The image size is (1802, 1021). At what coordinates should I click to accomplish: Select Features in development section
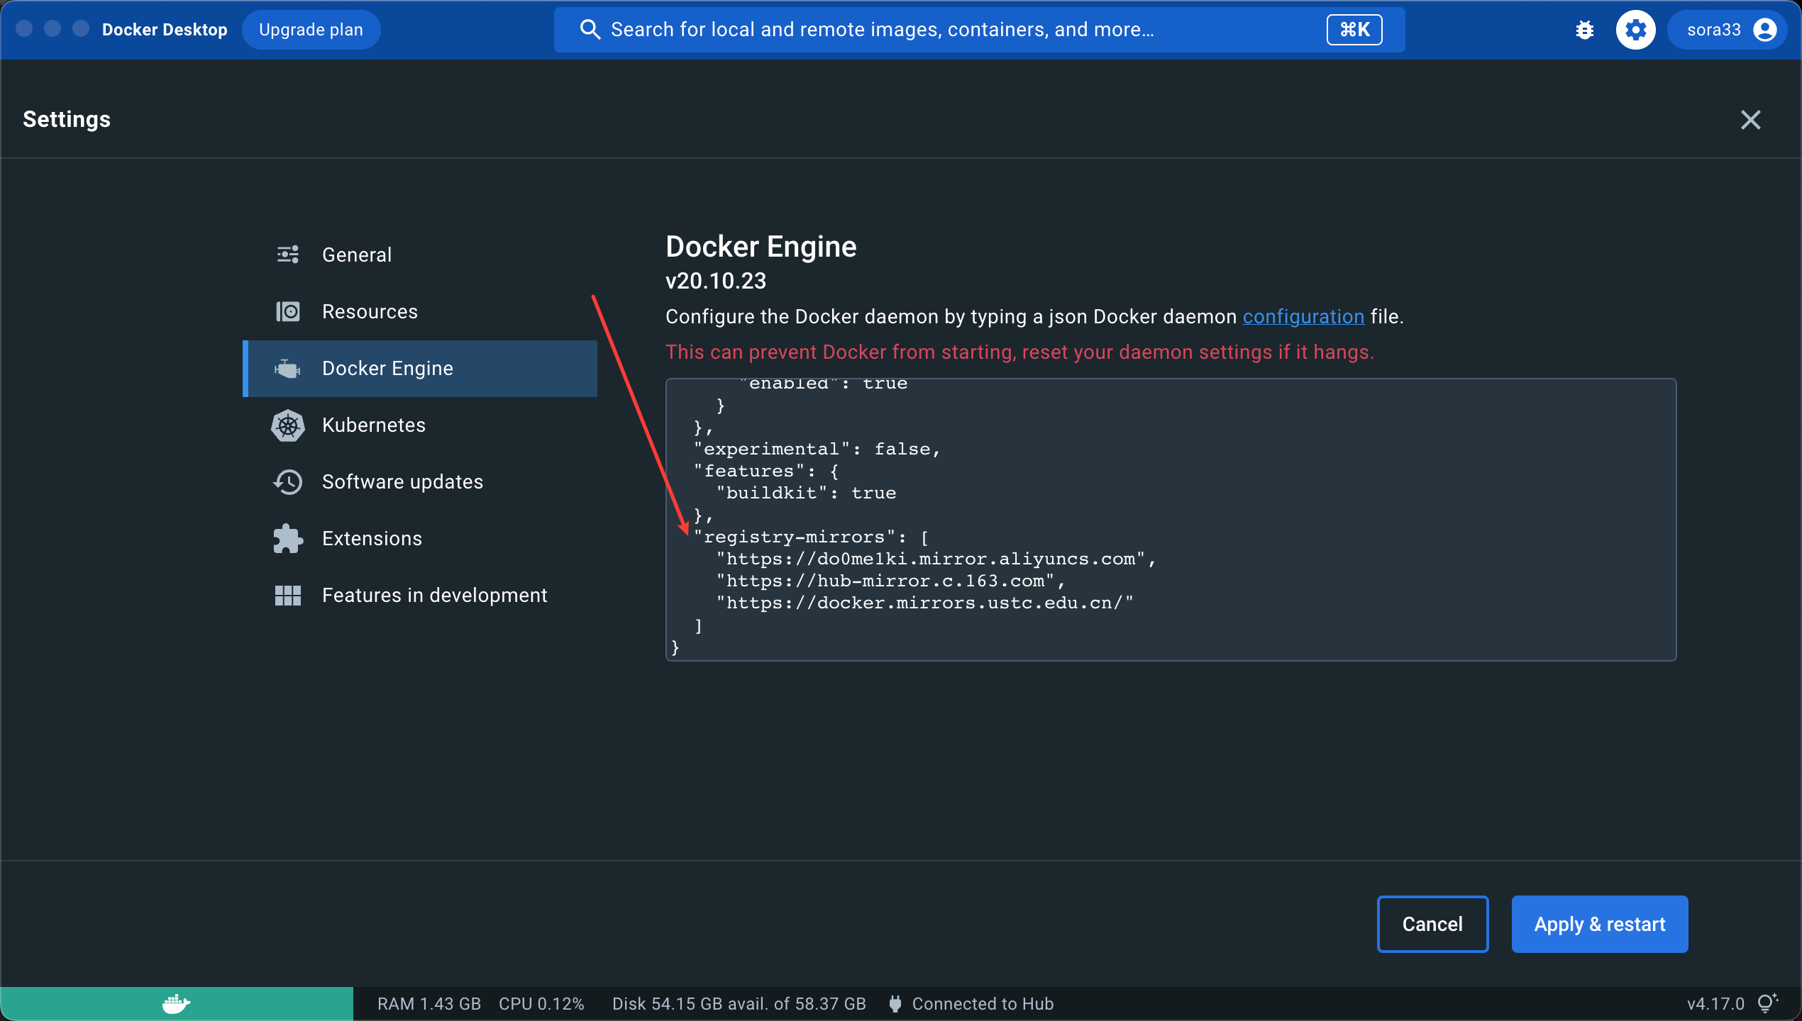coord(434,596)
